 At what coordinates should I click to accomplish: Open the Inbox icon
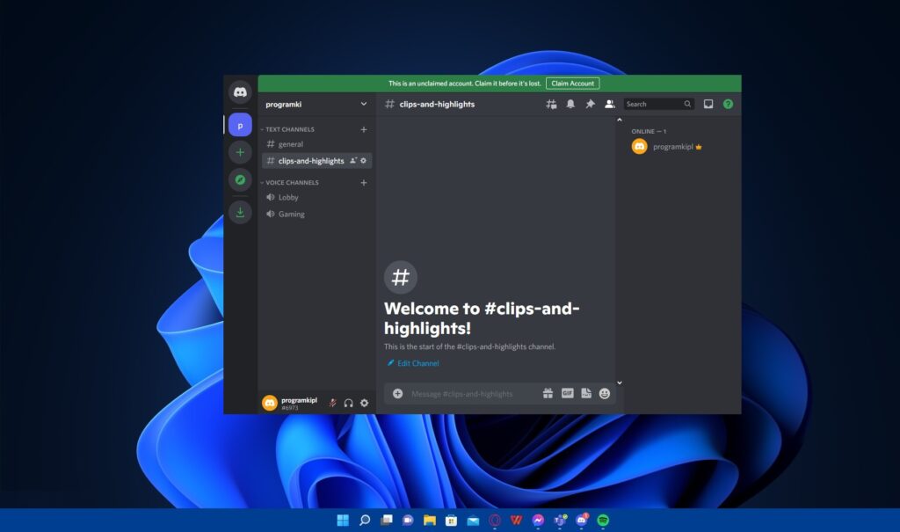[x=708, y=104]
